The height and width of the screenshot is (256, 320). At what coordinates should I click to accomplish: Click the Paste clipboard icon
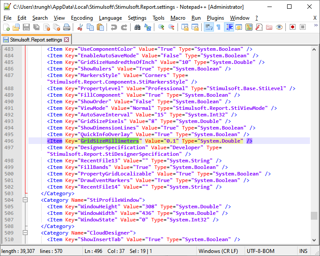100,27
